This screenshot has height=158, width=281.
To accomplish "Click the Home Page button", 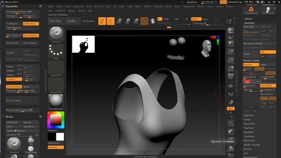I will [x=55, y=21].
